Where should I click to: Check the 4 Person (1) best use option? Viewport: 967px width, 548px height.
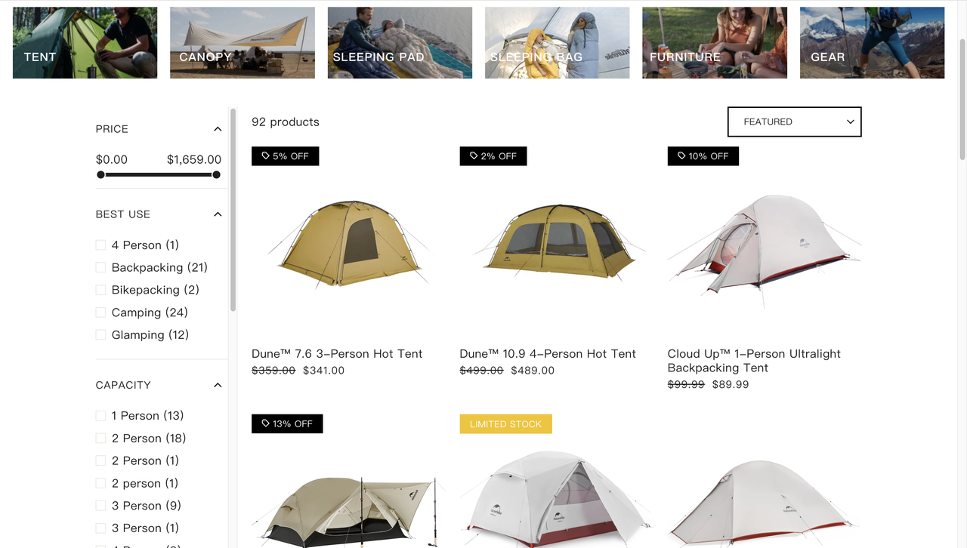point(100,245)
